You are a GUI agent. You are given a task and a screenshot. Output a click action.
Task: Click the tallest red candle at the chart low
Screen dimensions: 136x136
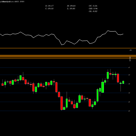tap(62, 103)
